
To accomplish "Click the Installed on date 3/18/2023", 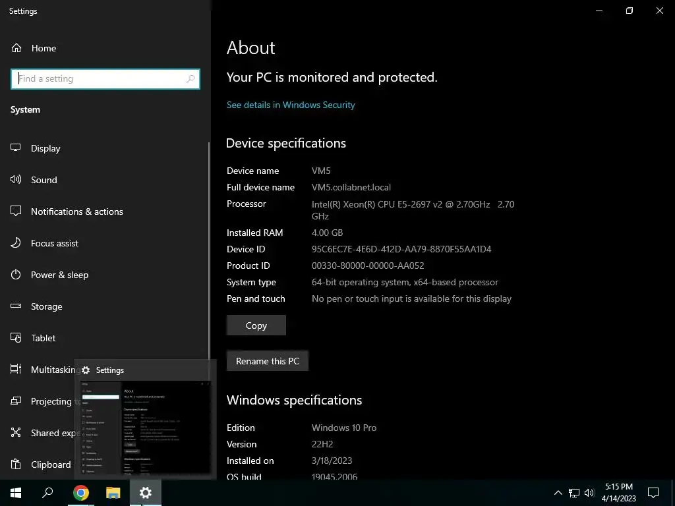I will (332, 461).
